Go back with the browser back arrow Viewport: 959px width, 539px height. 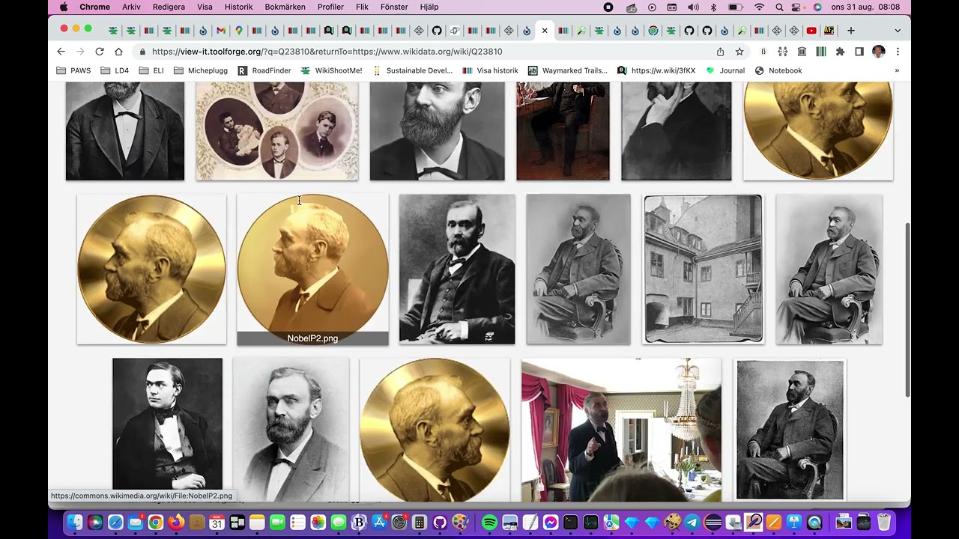click(x=61, y=52)
